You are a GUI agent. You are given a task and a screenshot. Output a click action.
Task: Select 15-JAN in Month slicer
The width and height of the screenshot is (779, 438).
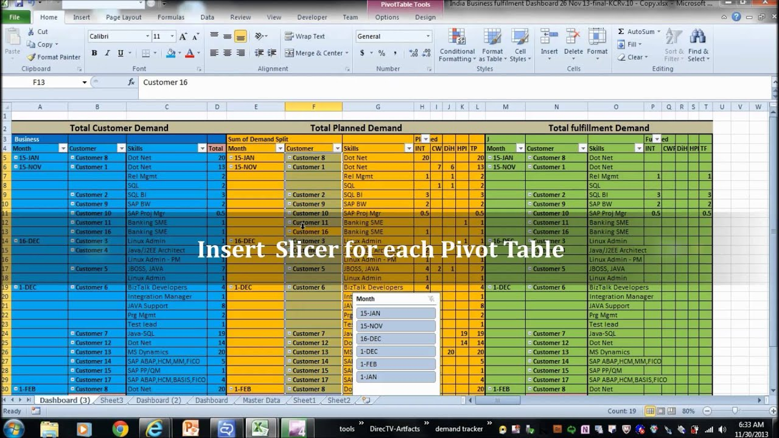click(x=396, y=313)
